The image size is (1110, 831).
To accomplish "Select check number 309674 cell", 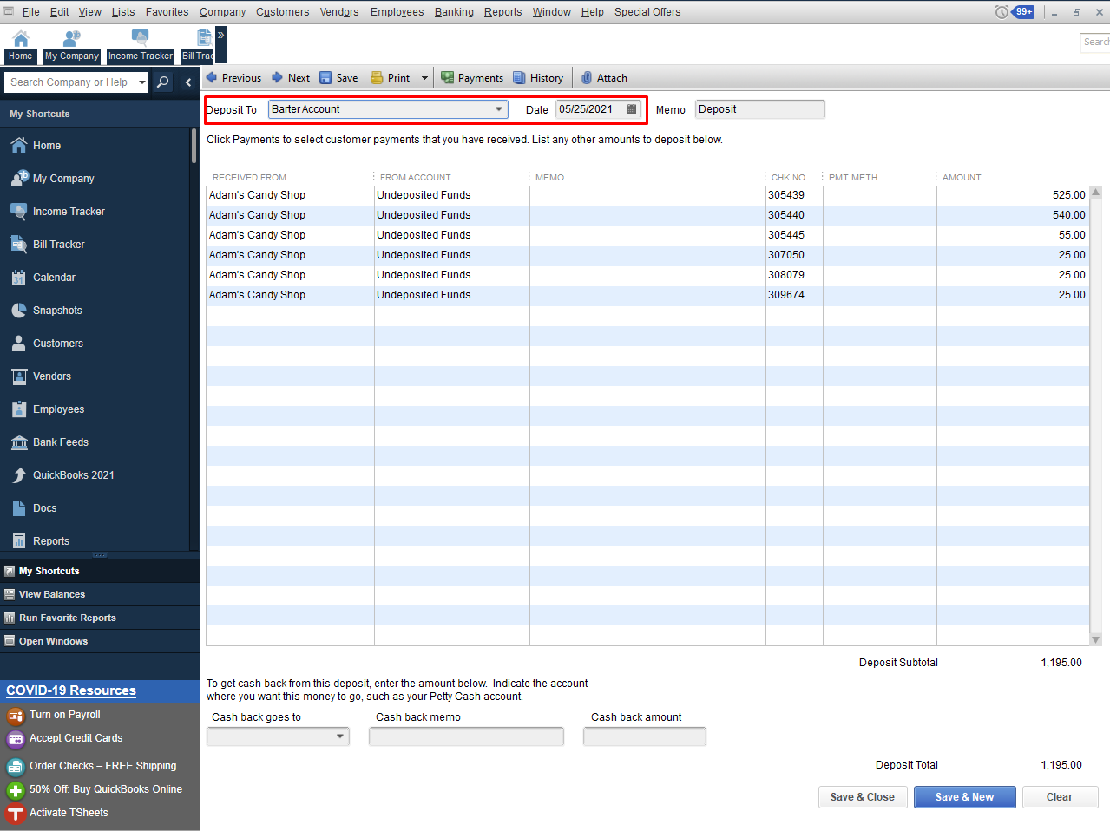I will [794, 295].
